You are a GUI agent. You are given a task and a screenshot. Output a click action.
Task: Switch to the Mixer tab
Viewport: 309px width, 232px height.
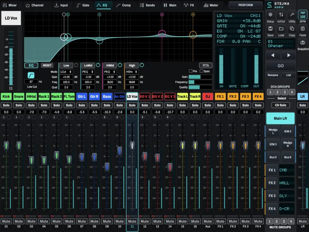pyautogui.click(x=10, y=5)
